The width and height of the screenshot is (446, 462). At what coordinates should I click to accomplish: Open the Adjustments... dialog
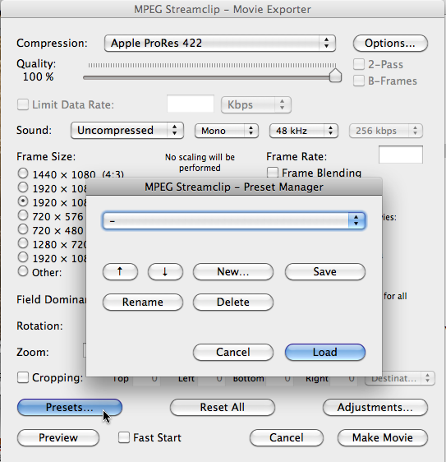click(375, 408)
